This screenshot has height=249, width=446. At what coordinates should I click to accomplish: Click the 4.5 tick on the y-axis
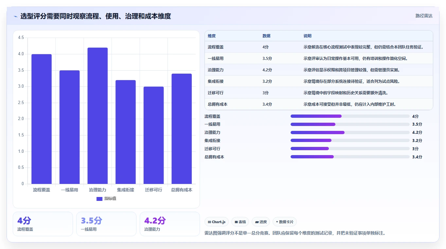[21, 38]
